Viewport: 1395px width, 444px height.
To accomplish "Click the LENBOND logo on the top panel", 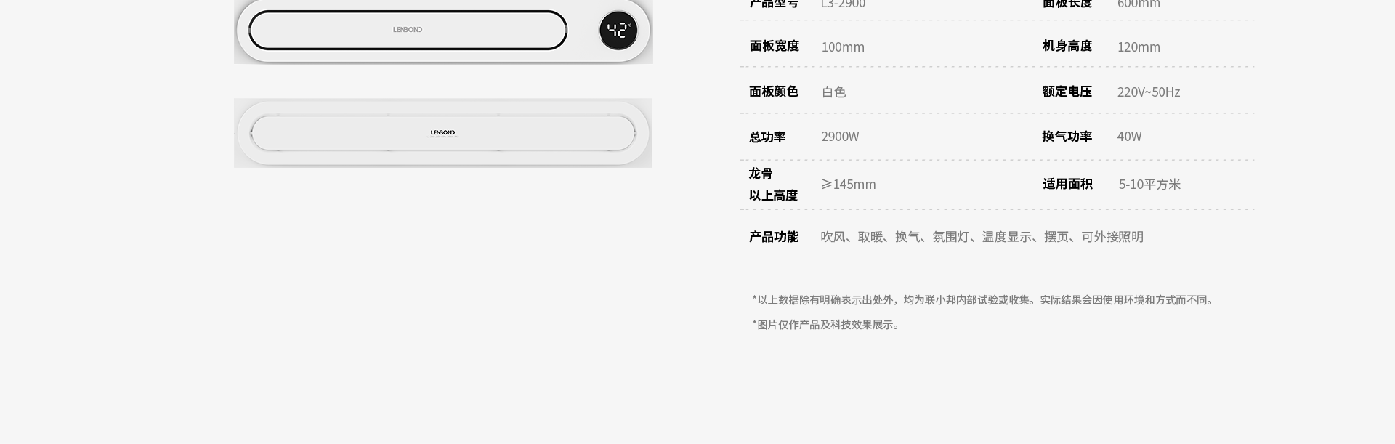I will [408, 30].
